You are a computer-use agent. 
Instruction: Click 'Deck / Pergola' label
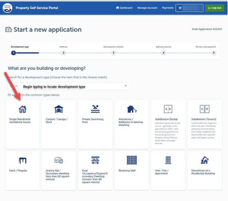tap(18, 170)
